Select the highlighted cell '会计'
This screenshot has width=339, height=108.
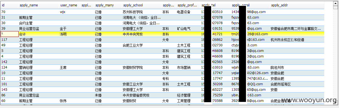point(23,34)
